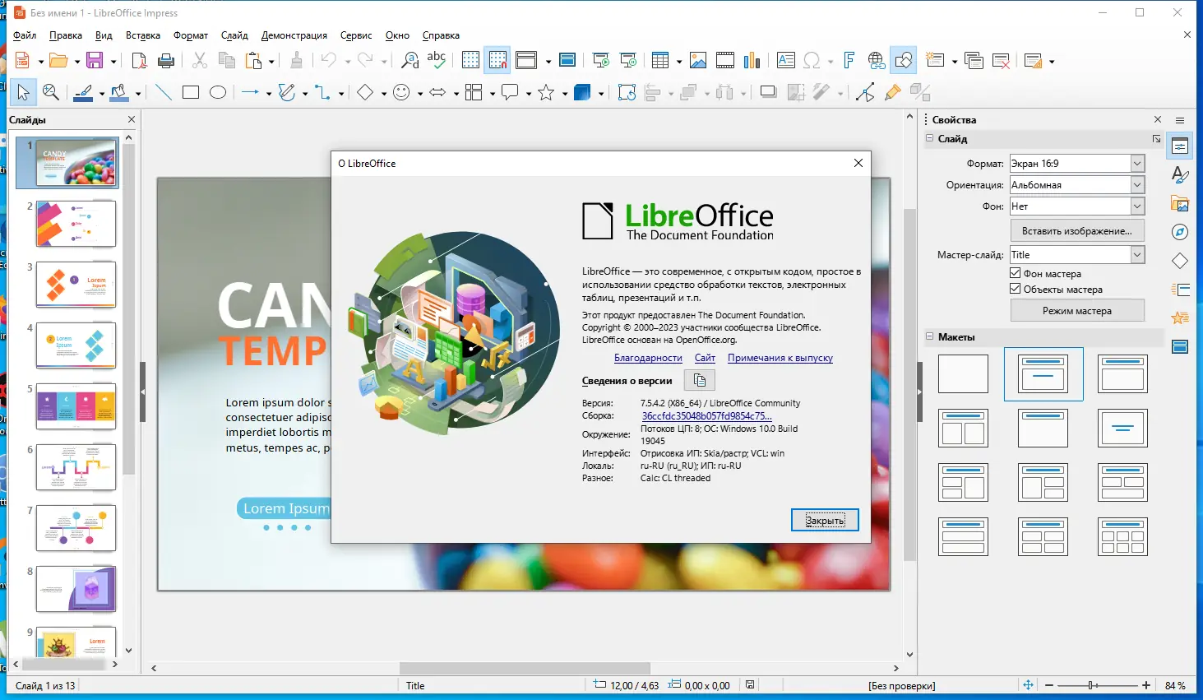Click Закрыть button in About dialog
Viewport: 1203px width, 700px height.
point(825,520)
